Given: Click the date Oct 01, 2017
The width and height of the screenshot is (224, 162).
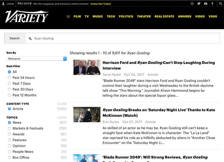Looking at the screenshot, I should [132, 122].
